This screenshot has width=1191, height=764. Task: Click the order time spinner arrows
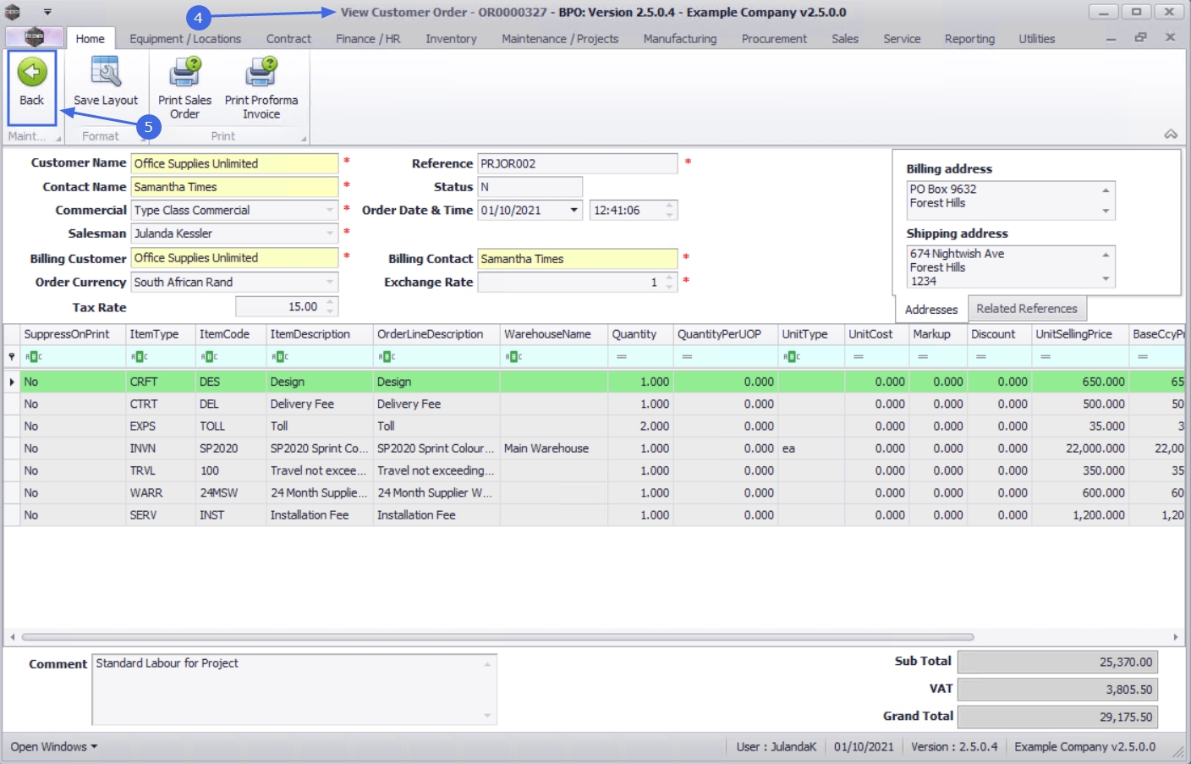tap(670, 210)
